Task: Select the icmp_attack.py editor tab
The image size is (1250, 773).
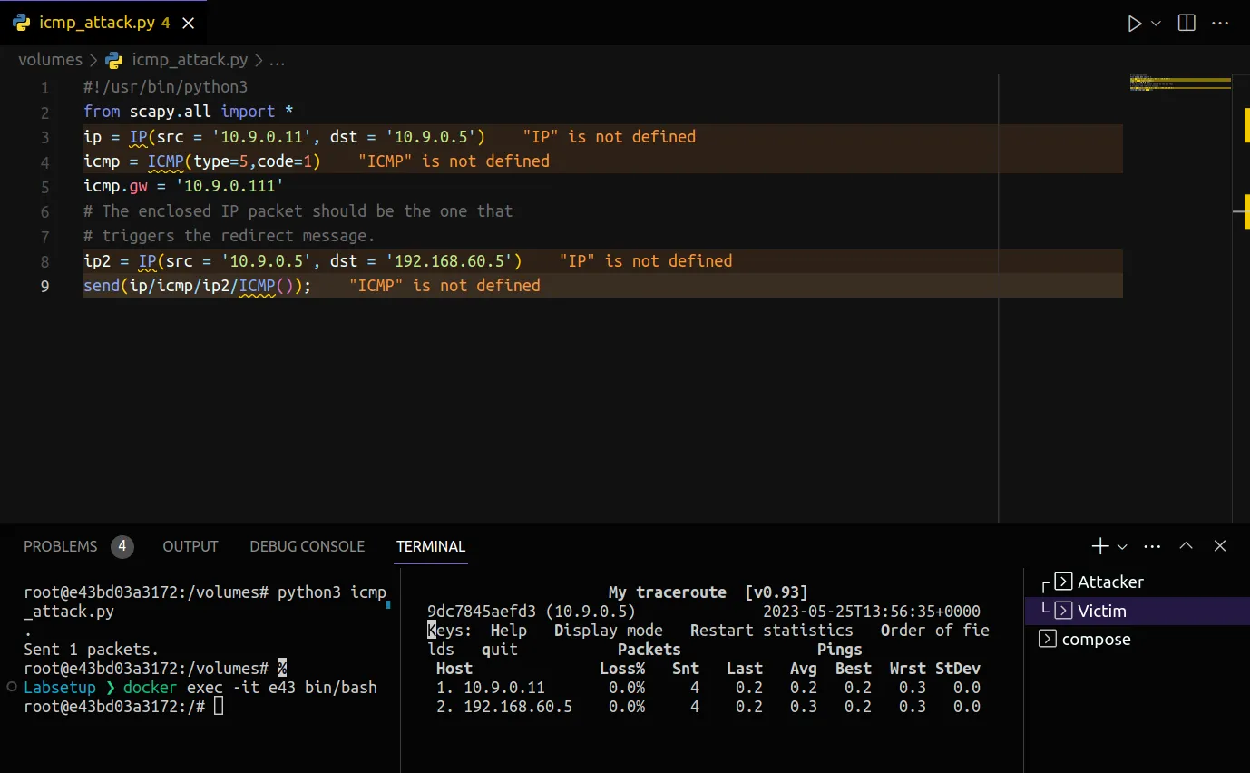Action: pos(97,24)
